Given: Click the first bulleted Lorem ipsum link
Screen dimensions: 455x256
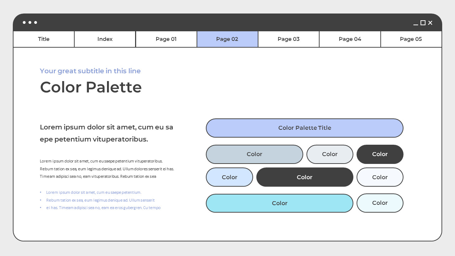Looking at the screenshot, I should (x=93, y=192).
